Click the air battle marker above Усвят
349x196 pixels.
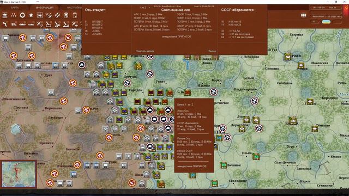(x=150, y=73)
